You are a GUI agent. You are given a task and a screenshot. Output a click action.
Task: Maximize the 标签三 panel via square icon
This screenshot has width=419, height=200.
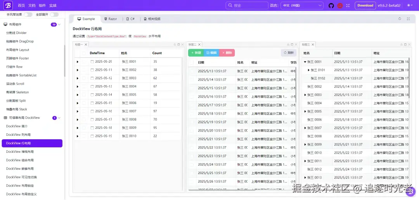pyautogui.click(x=405, y=44)
